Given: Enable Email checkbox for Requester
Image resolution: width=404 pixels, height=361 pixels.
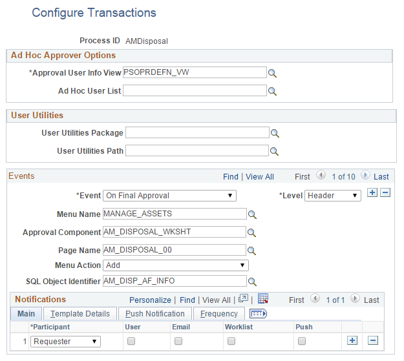Looking at the screenshot, I should [178, 341].
